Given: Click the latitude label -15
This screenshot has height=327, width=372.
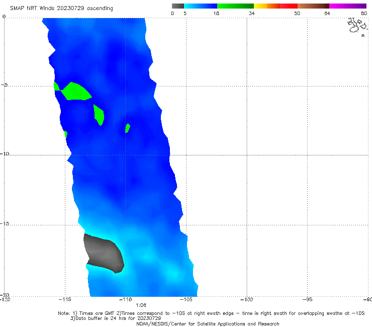Looking at the screenshot, I should tap(5, 223).
